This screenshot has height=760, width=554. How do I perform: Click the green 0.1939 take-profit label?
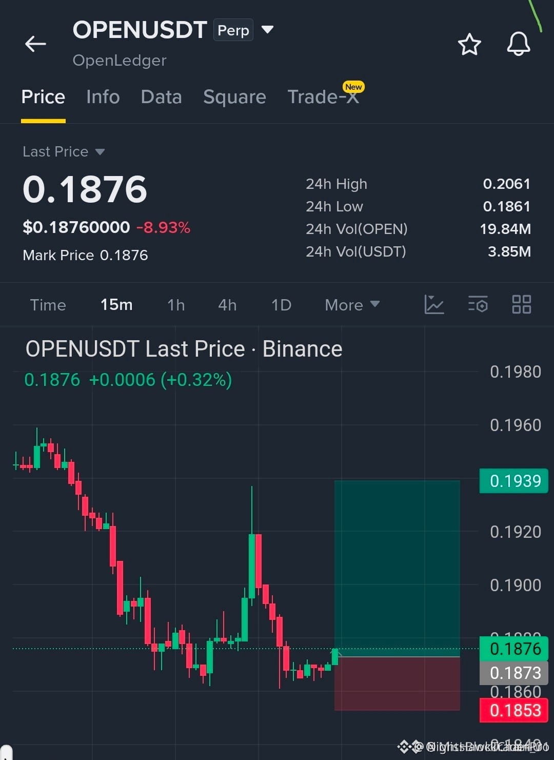pos(514,481)
